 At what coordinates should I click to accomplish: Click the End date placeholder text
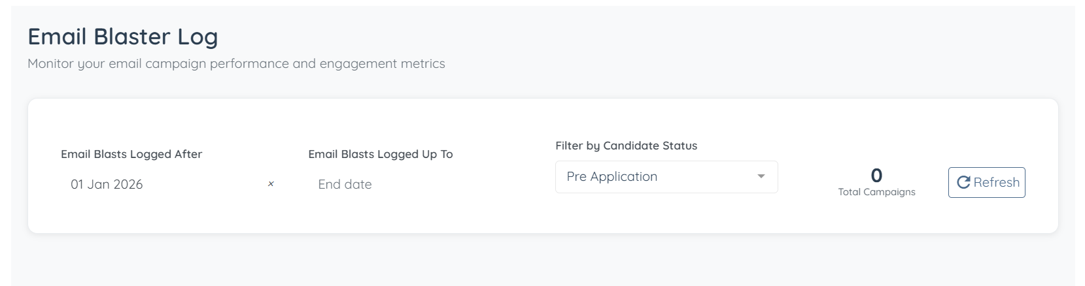pyautogui.click(x=345, y=184)
